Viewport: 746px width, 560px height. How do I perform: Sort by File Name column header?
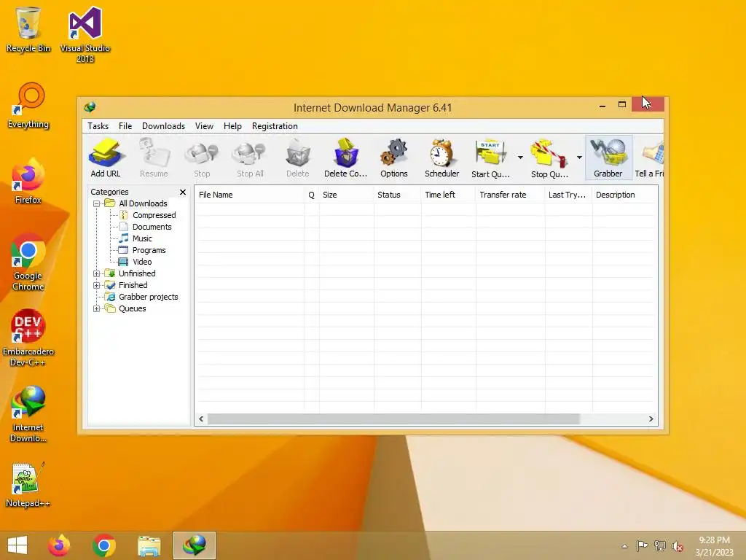[249, 195]
